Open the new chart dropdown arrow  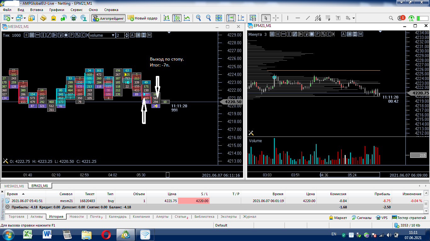click(12, 18)
